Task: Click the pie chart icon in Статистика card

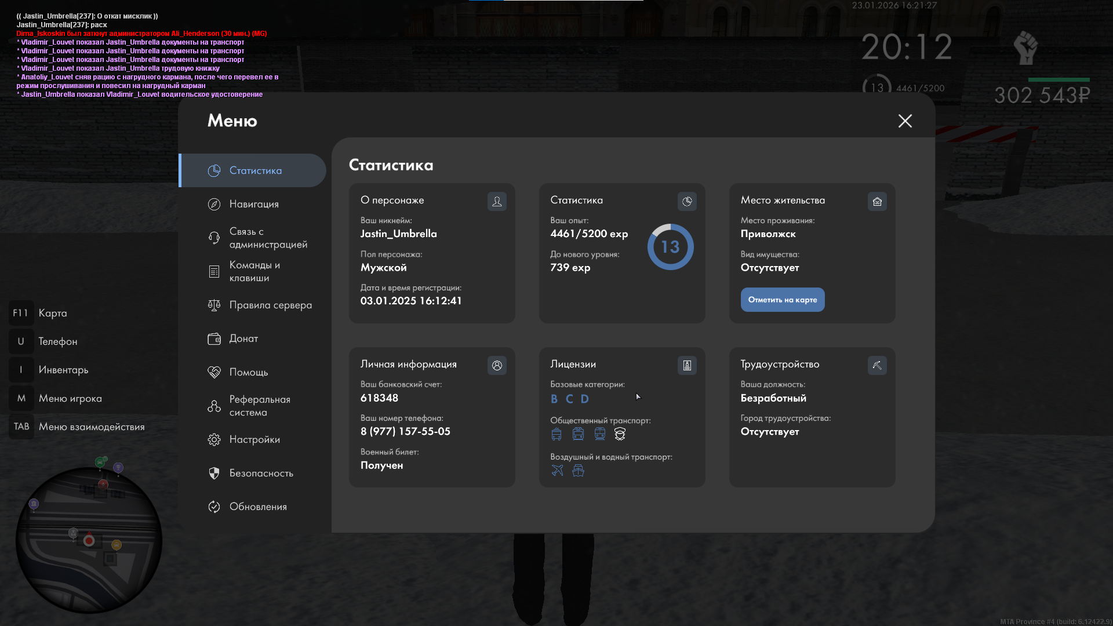Action: pos(687,201)
